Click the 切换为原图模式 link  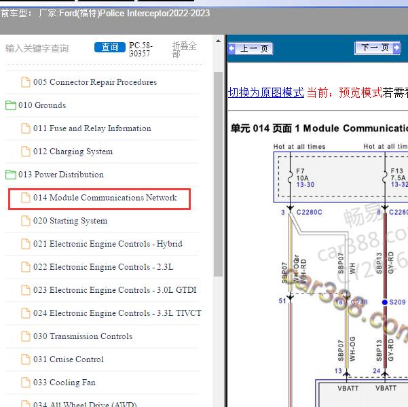coord(266,92)
